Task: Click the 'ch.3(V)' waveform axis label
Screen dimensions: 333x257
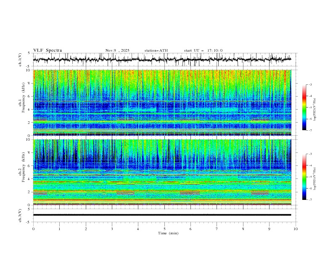Action: point(20,215)
